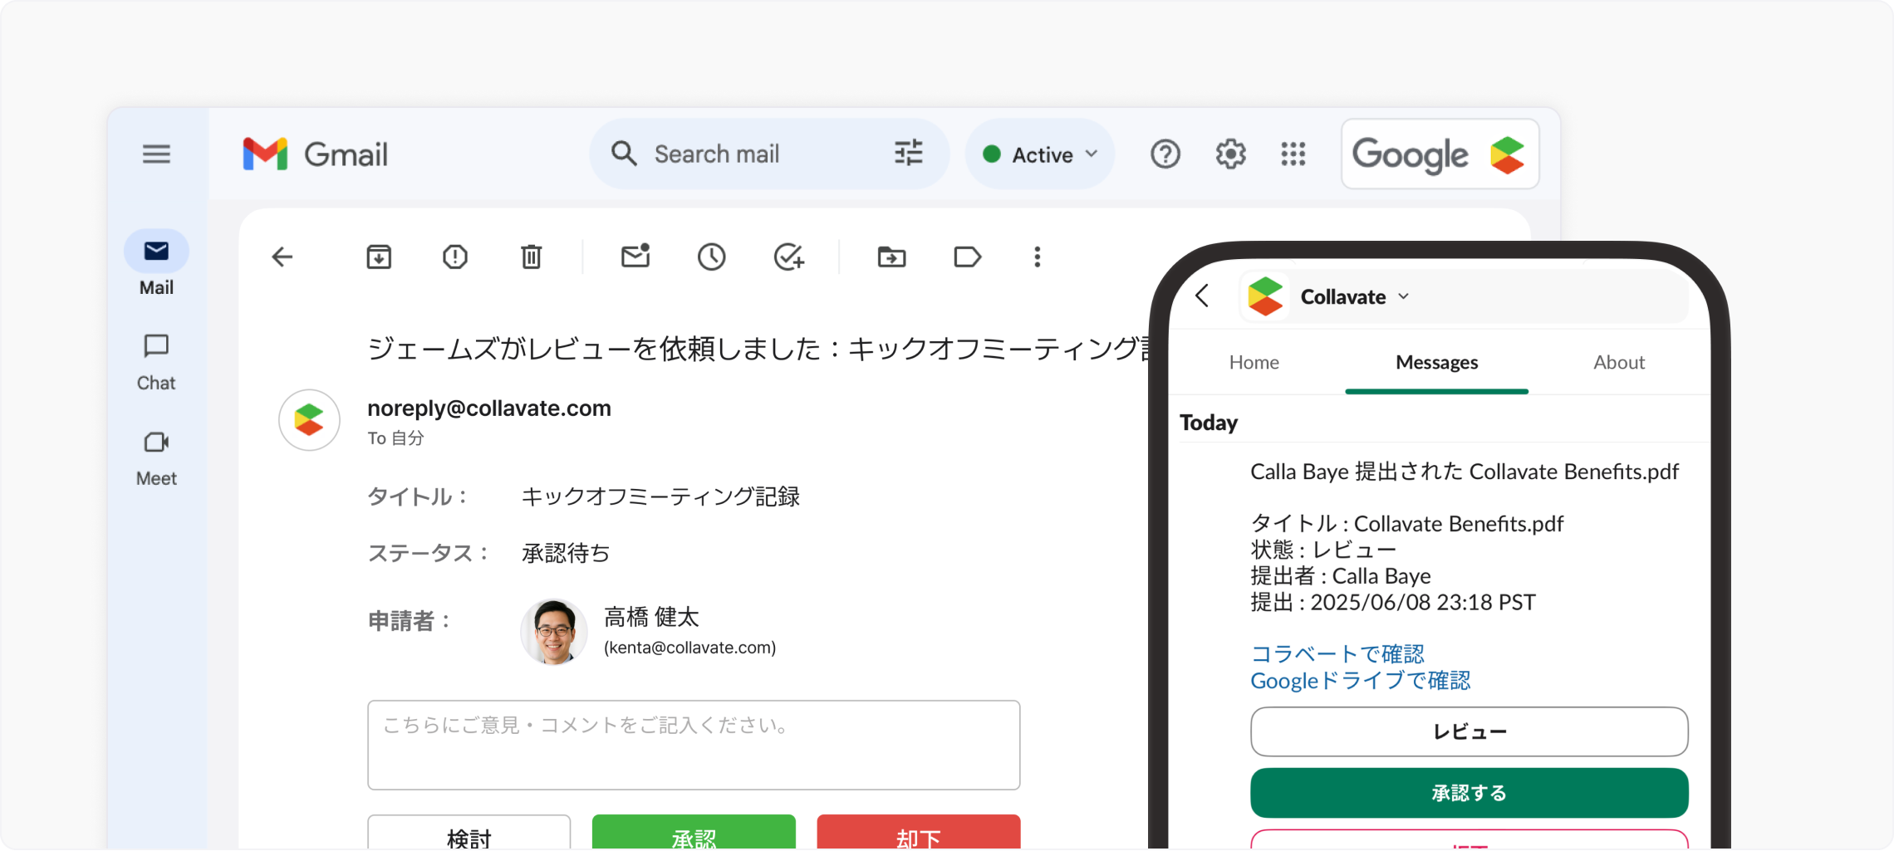The width and height of the screenshot is (1894, 851).
Task: Tap the Collavate logo in phone header
Action: point(1266,296)
